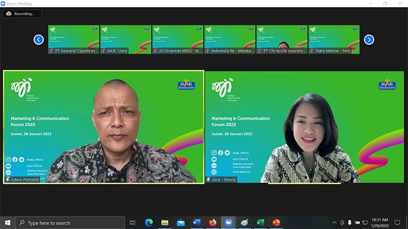Open File Explorer from taskbar
408x229 pixels.
click(x=165, y=223)
